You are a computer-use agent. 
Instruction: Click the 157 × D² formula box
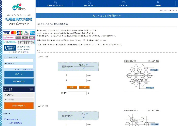[x=78, y=116]
